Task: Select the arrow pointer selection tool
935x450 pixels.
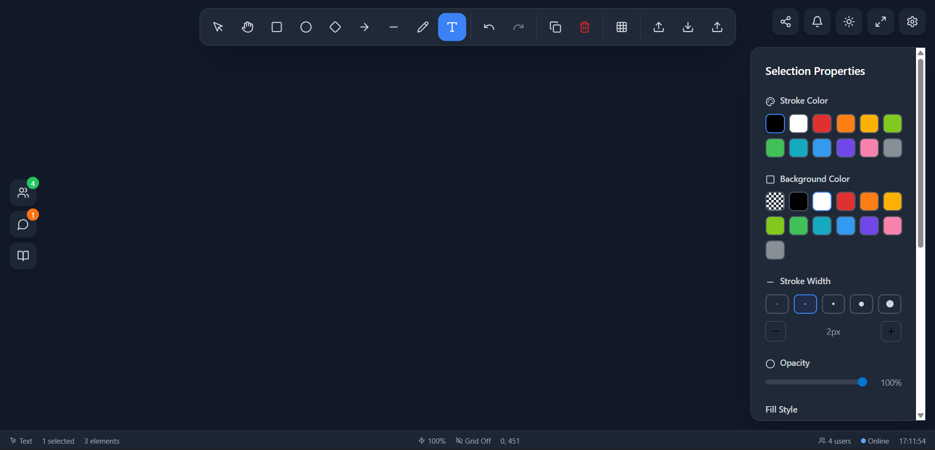Action: click(218, 27)
